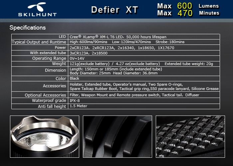This screenshot has height=166, width=233.
Task: Click the 'Weight' row label
Action: click(x=59, y=64)
